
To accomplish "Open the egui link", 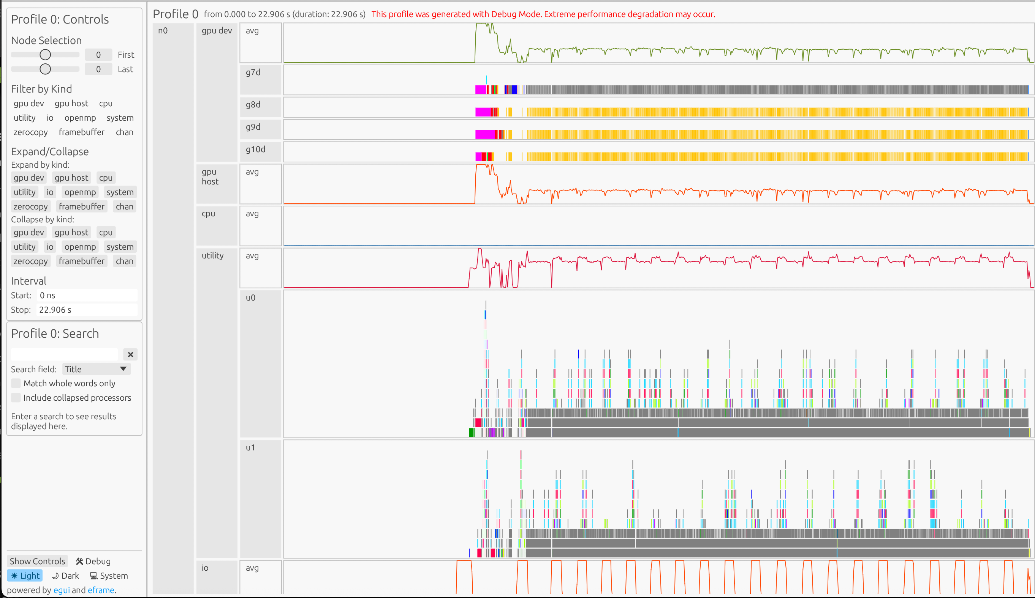I will click(62, 590).
